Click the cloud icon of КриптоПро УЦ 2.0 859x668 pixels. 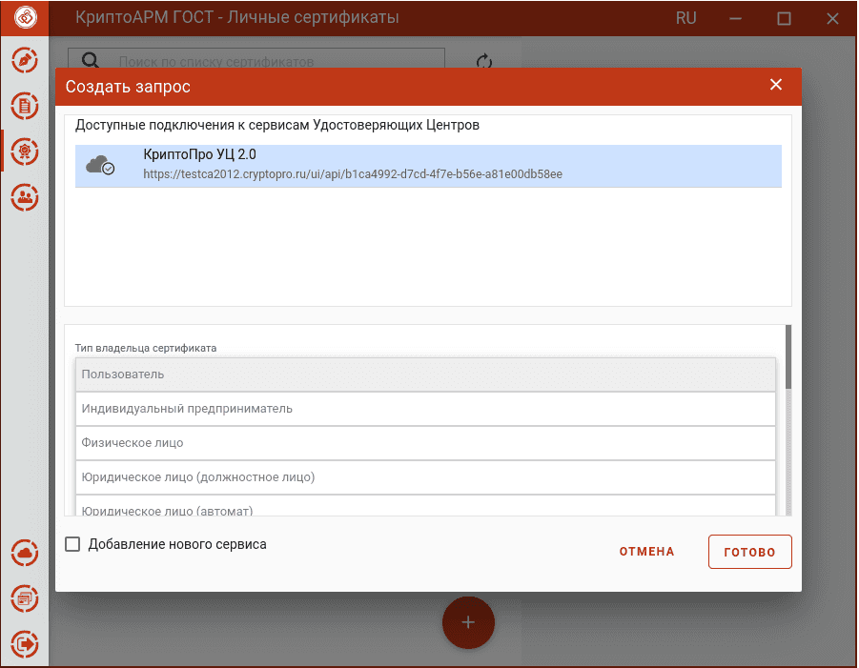click(100, 165)
